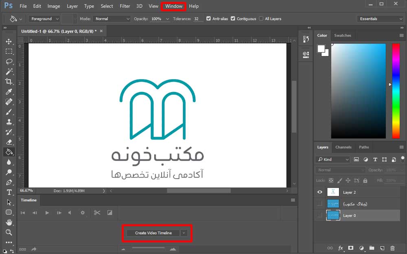Open the Properties panel icon
Image resolution: width=407 pixels, height=254 pixels.
(306, 55)
